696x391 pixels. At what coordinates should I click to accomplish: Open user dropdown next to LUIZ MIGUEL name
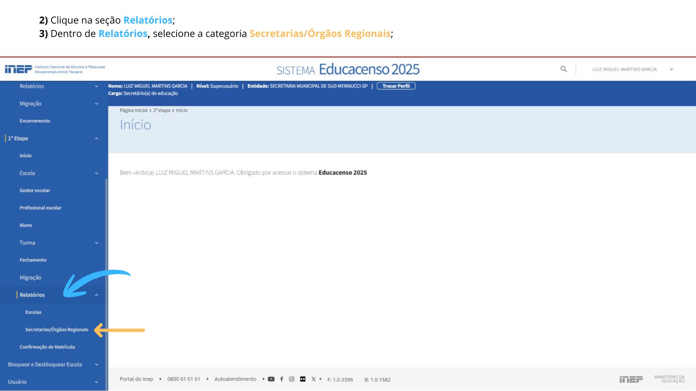click(x=671, y=69)
